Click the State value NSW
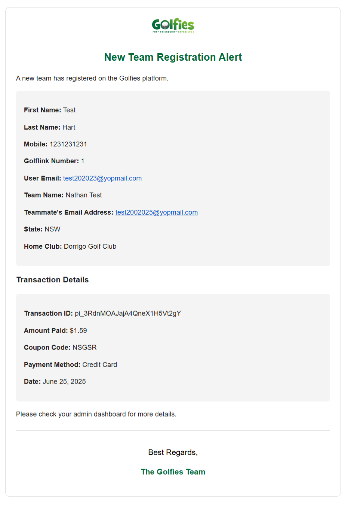Screen dimensions: 348x506 (52, 229)
